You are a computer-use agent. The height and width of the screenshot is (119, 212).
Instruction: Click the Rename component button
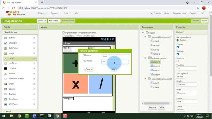(152, 107)
